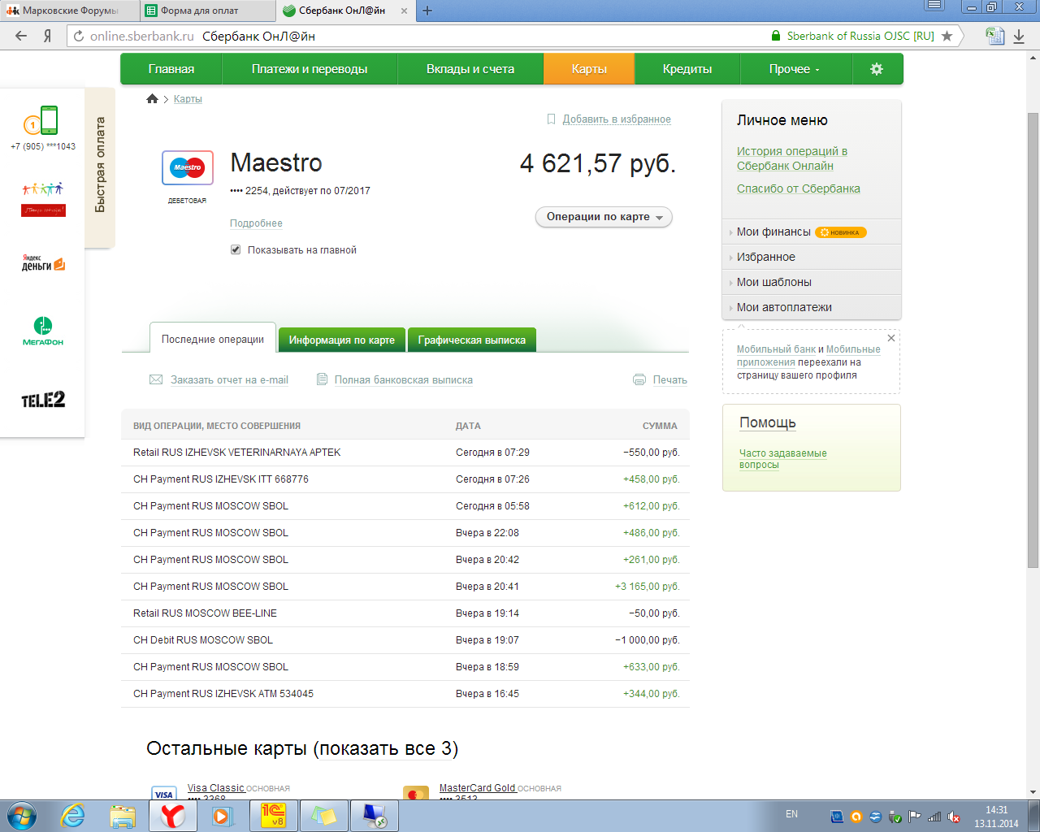This screenshot has height=832, width=1040.
Task: Switch to Графическая выписка tab
Action: [x=472, y=340]
